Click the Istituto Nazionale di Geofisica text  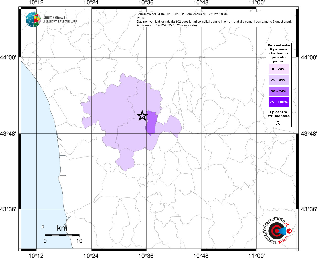[x=60, y=20]
